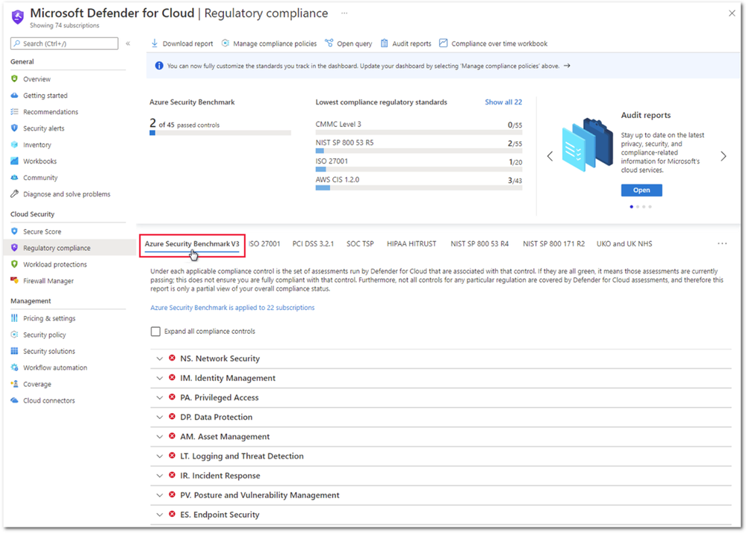746x534 pixels.
Task: Click the Workload protections shield icon
Action: pos(14,264)
